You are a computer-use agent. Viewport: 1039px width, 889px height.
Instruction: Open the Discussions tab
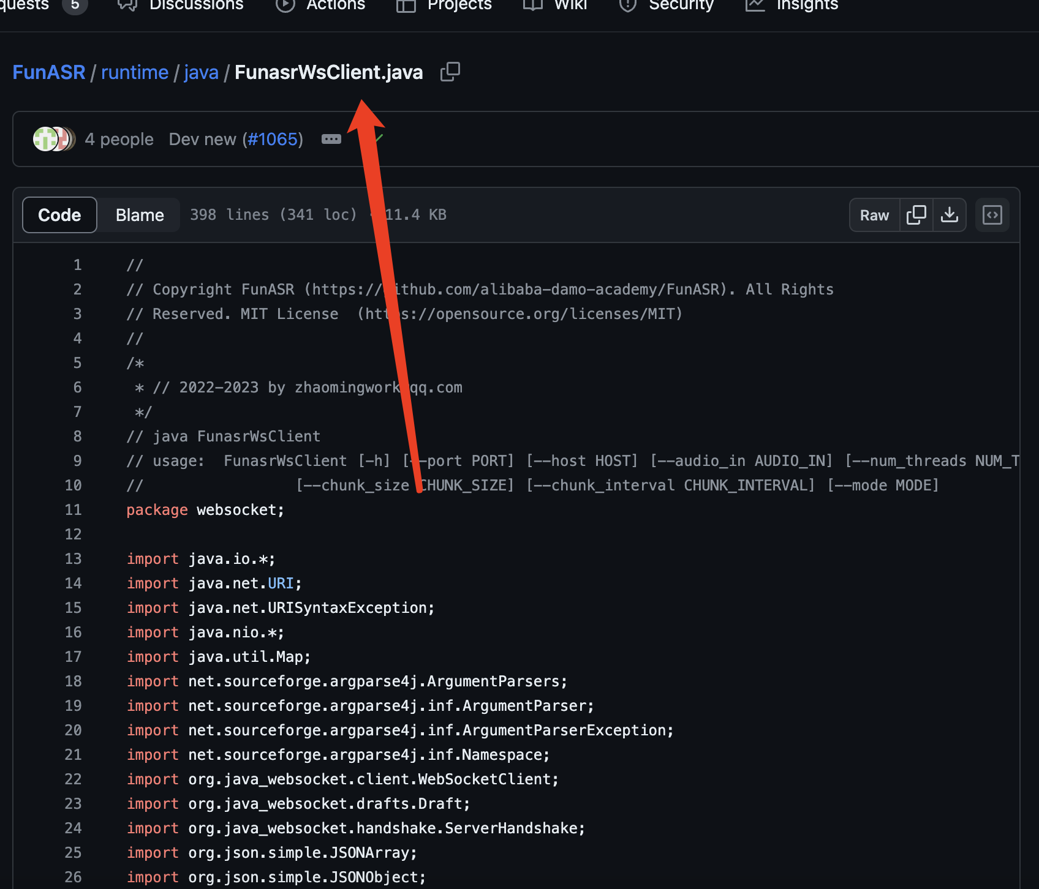pyautogui.click(x=196, y=5)
